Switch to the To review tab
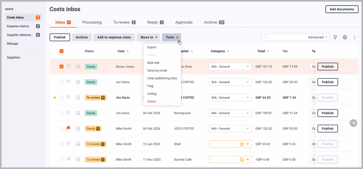Image resolution: width=363 pixels, height=169 pixels. tap(124, 22)
